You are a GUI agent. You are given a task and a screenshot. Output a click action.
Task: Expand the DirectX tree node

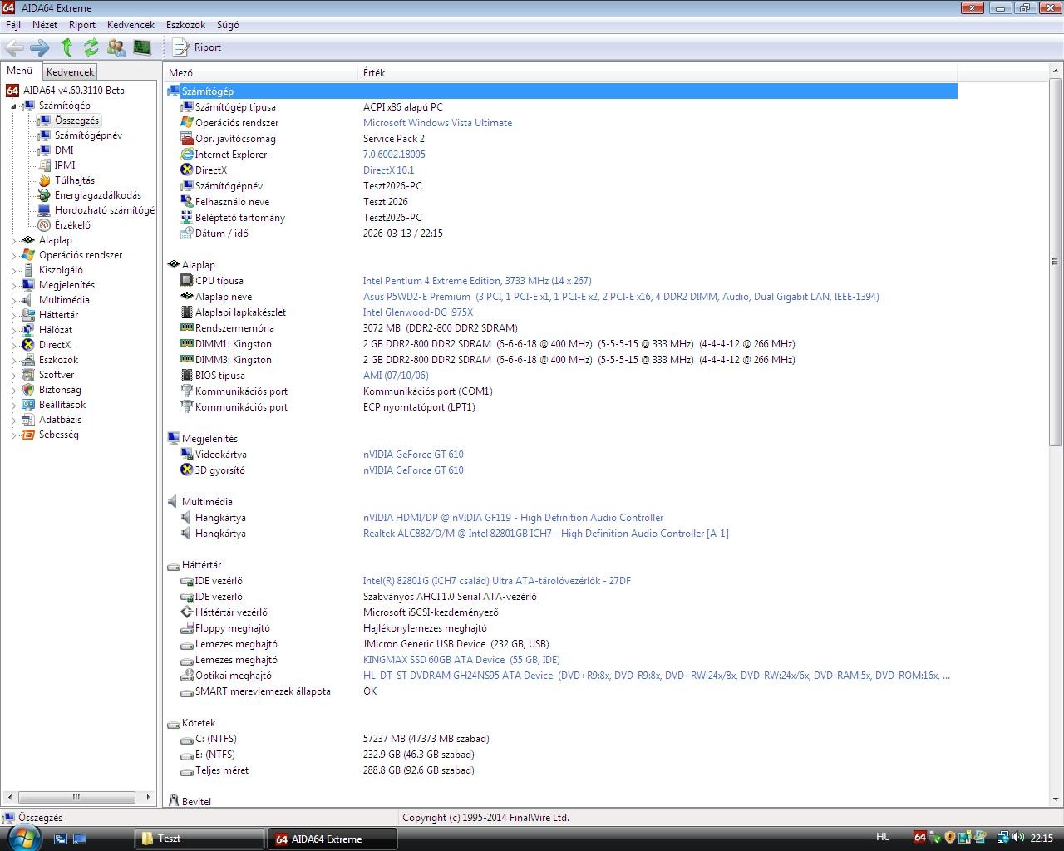pos(13,346)
